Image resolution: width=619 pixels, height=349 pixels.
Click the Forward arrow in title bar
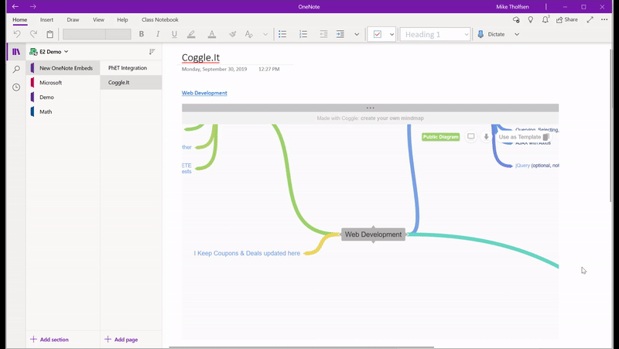pos(33,6)
